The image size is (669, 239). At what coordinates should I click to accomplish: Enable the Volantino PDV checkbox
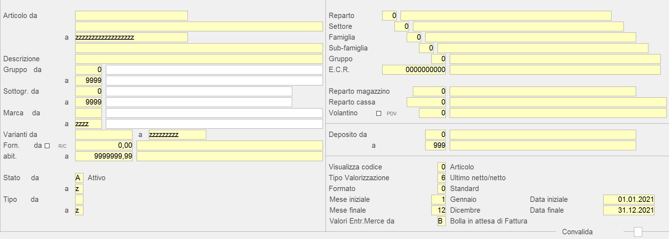point(379,113)
